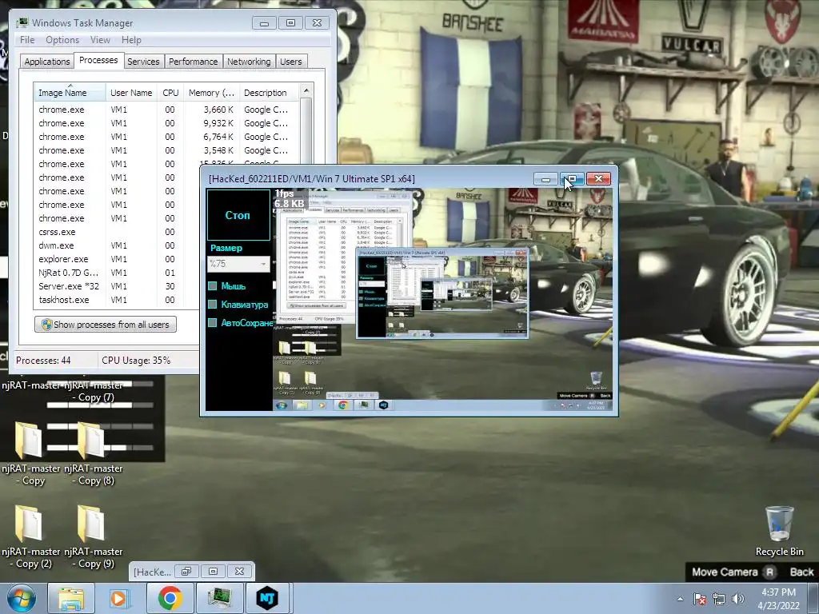Show hidden system tray icons
Screen dimensions: 819x614
coord(680,599)
